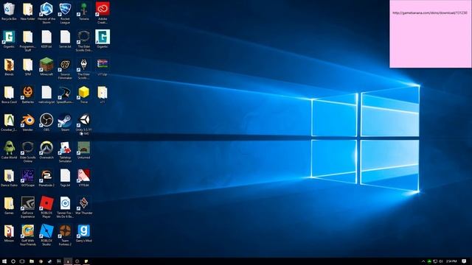Image resolution: width=472 pixels, height=265 pixels.
Task: Open the Dance Dubs folder
Action: (x=9, y=178)
